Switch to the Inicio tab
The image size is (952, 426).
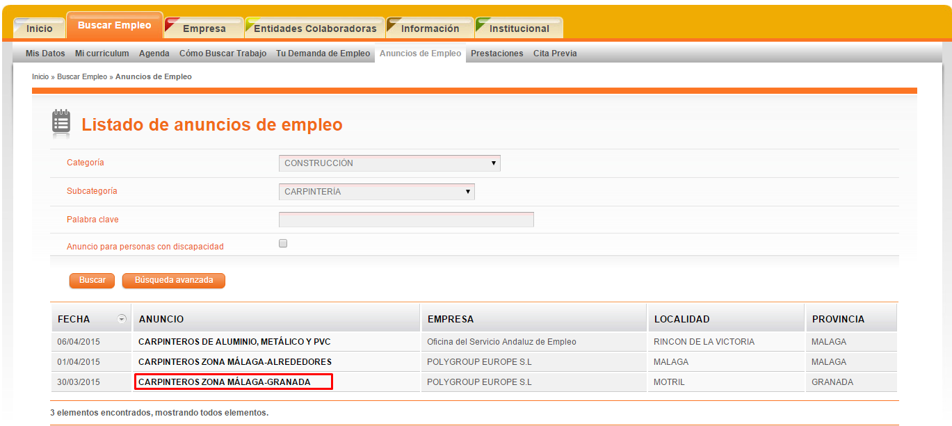(38, 28)
